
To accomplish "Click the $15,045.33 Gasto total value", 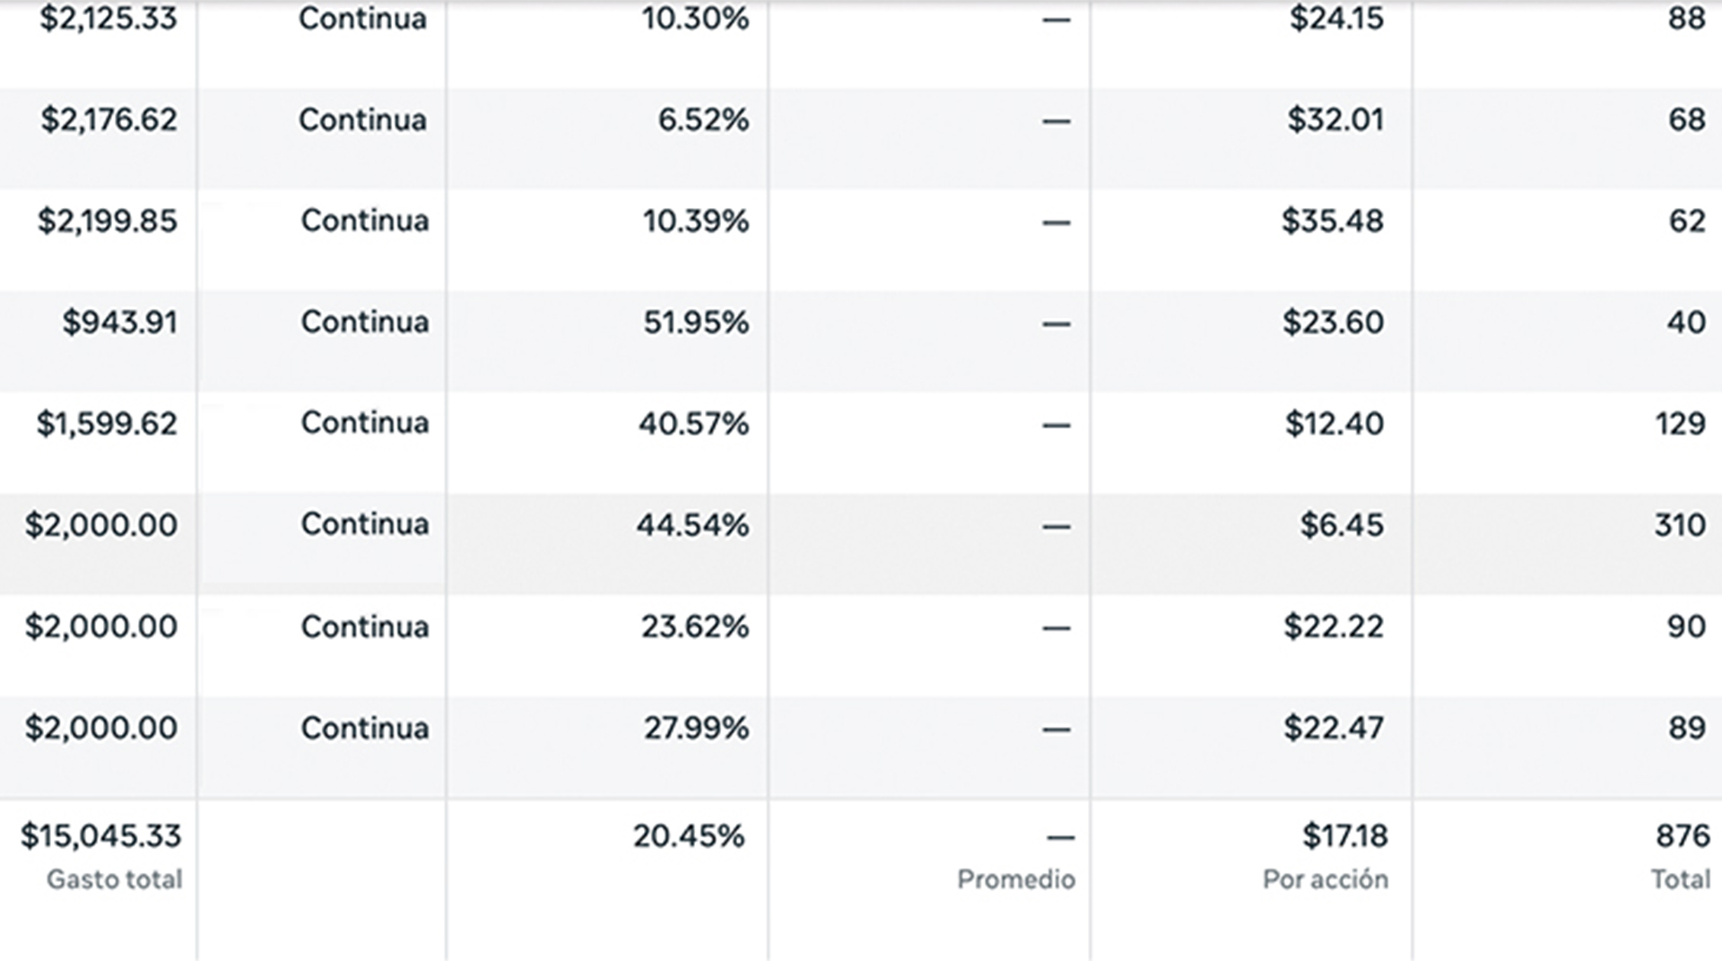I will click(x=100, y=836).
